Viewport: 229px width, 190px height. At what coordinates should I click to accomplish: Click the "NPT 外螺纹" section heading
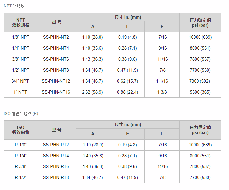coord(14,6)
